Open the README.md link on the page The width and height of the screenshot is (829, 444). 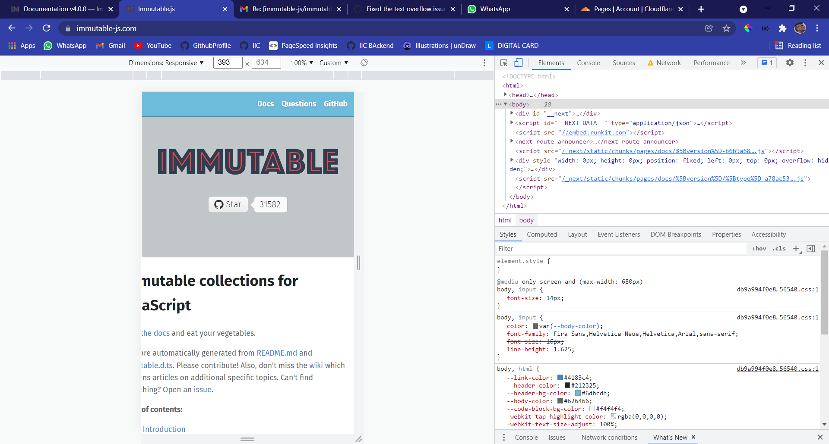[x=276, y=353]
